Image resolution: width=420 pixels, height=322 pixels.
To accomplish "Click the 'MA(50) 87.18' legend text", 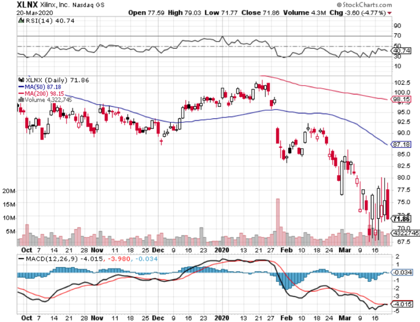I will (x=43, y=87).
